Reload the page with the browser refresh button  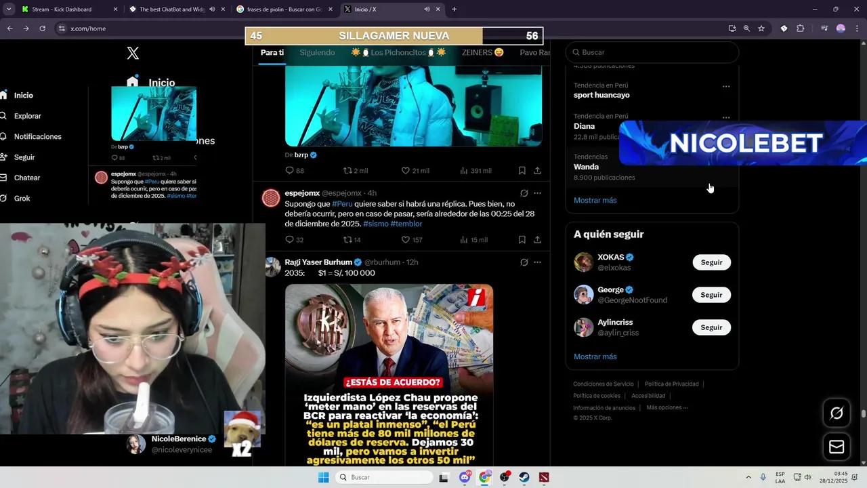pos(42,28)
